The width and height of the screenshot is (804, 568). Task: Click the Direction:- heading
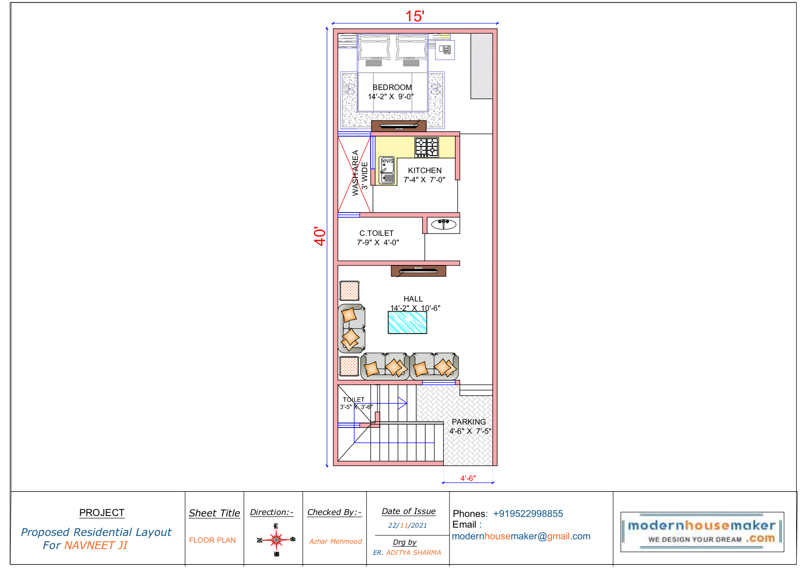tap(272, 512)
